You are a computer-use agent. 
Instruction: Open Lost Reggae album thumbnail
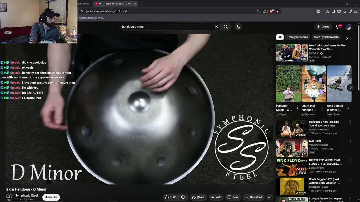coord(292,186)
